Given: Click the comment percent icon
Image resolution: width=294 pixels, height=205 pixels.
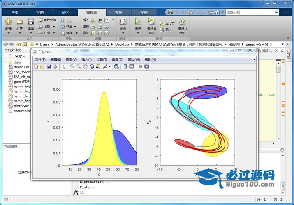Looking at the screenshot, I should [93, 27].
